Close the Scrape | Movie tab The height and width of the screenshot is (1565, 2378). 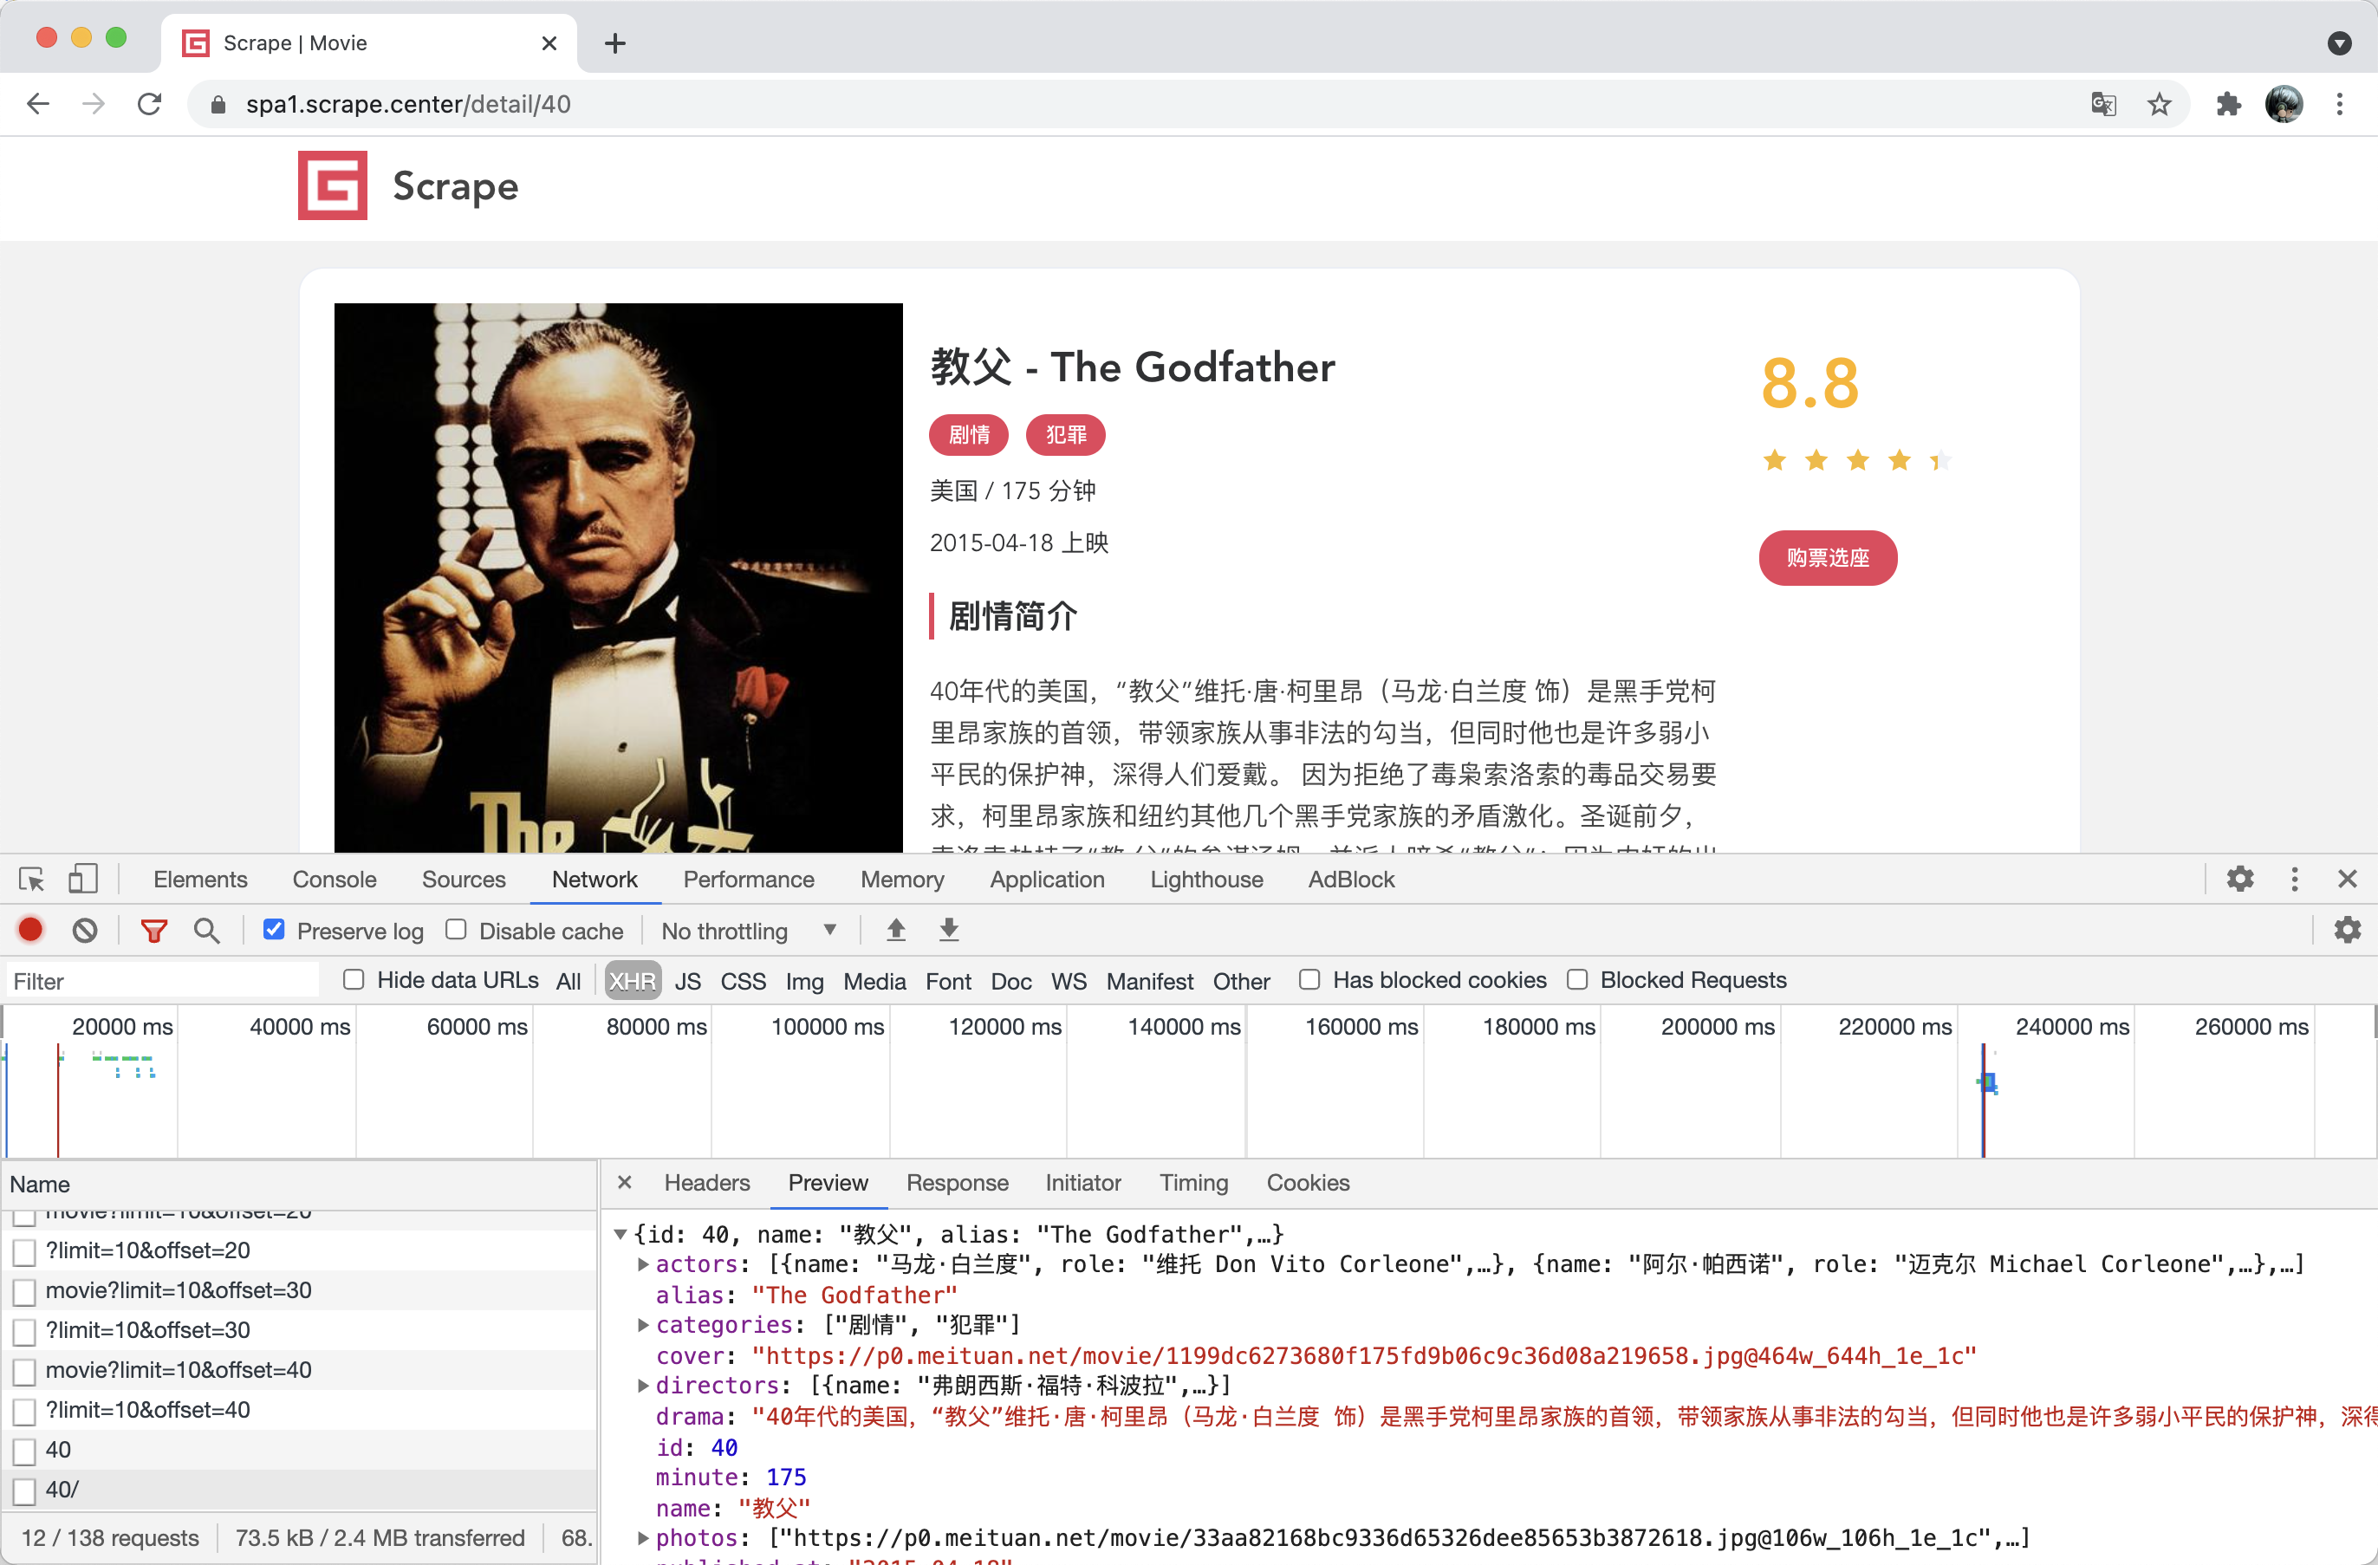click(x=549, y=43)
